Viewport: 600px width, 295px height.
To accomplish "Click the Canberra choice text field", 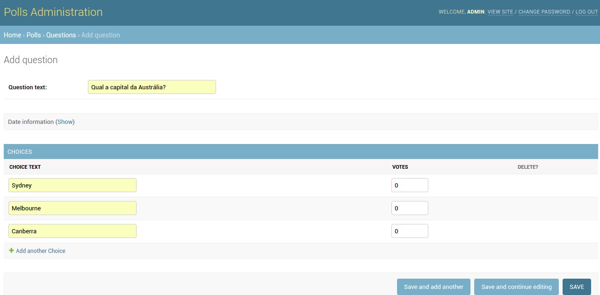I will 72,231.
